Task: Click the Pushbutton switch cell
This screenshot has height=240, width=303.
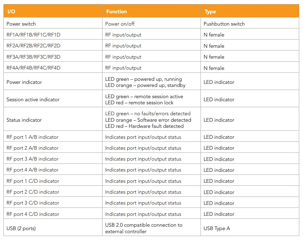Action: point(224,24)
